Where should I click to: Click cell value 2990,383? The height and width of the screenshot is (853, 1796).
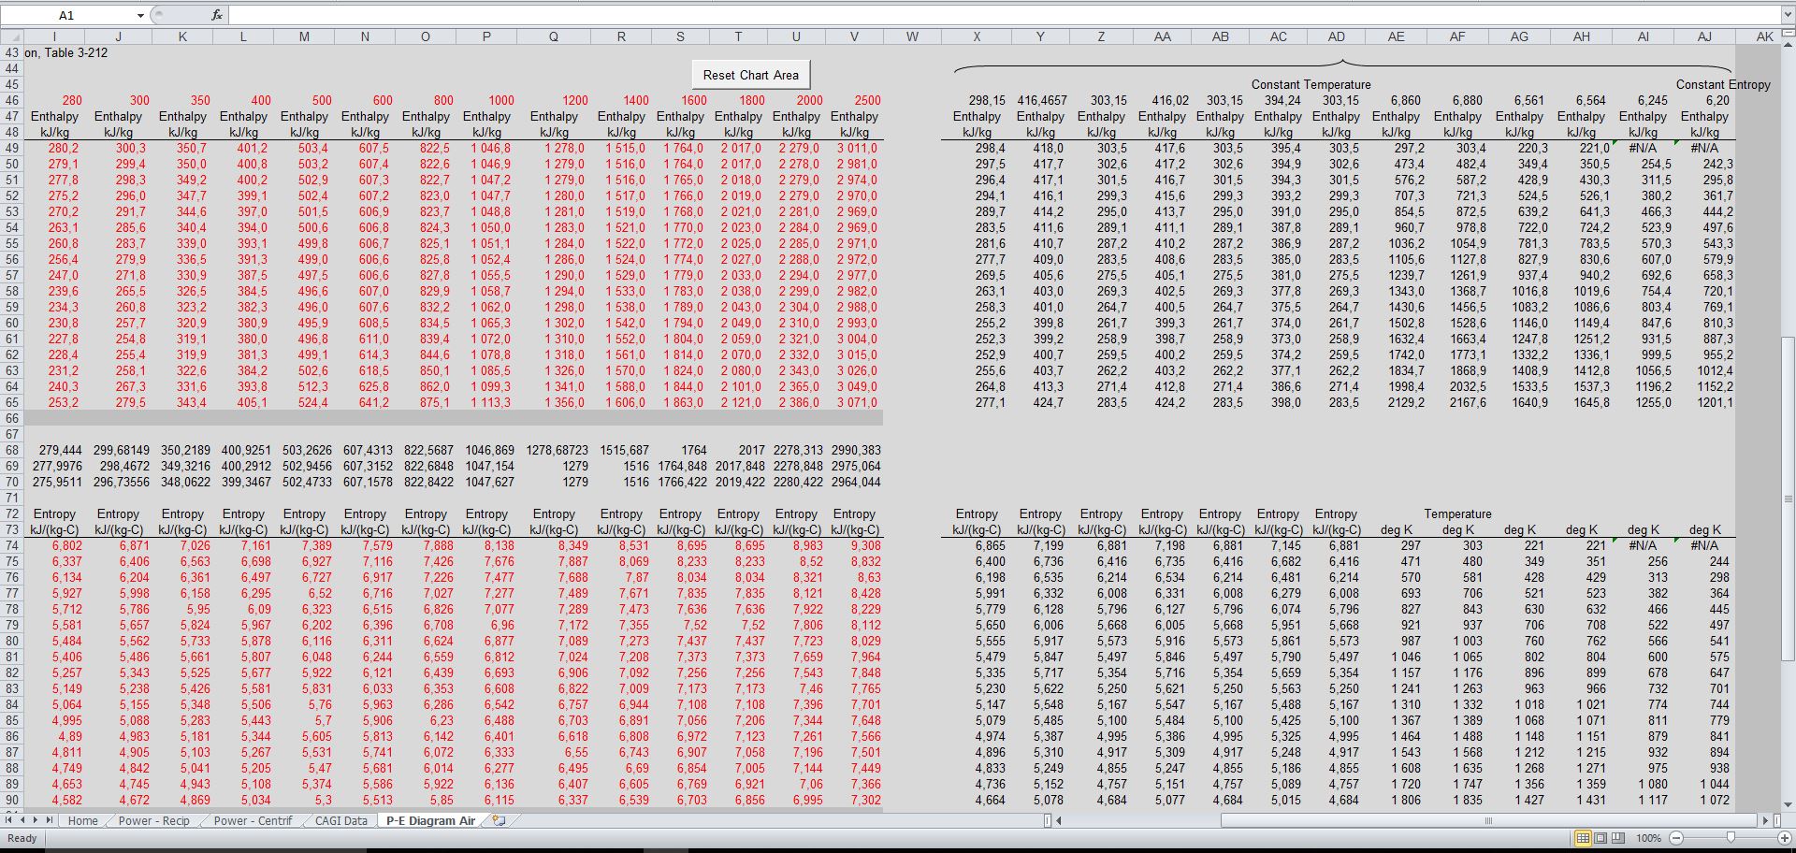856,450
